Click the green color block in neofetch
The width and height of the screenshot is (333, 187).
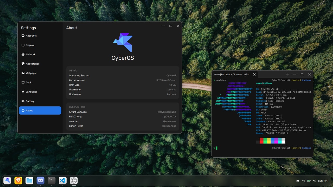pyautogui.click(x=265, y=141)
